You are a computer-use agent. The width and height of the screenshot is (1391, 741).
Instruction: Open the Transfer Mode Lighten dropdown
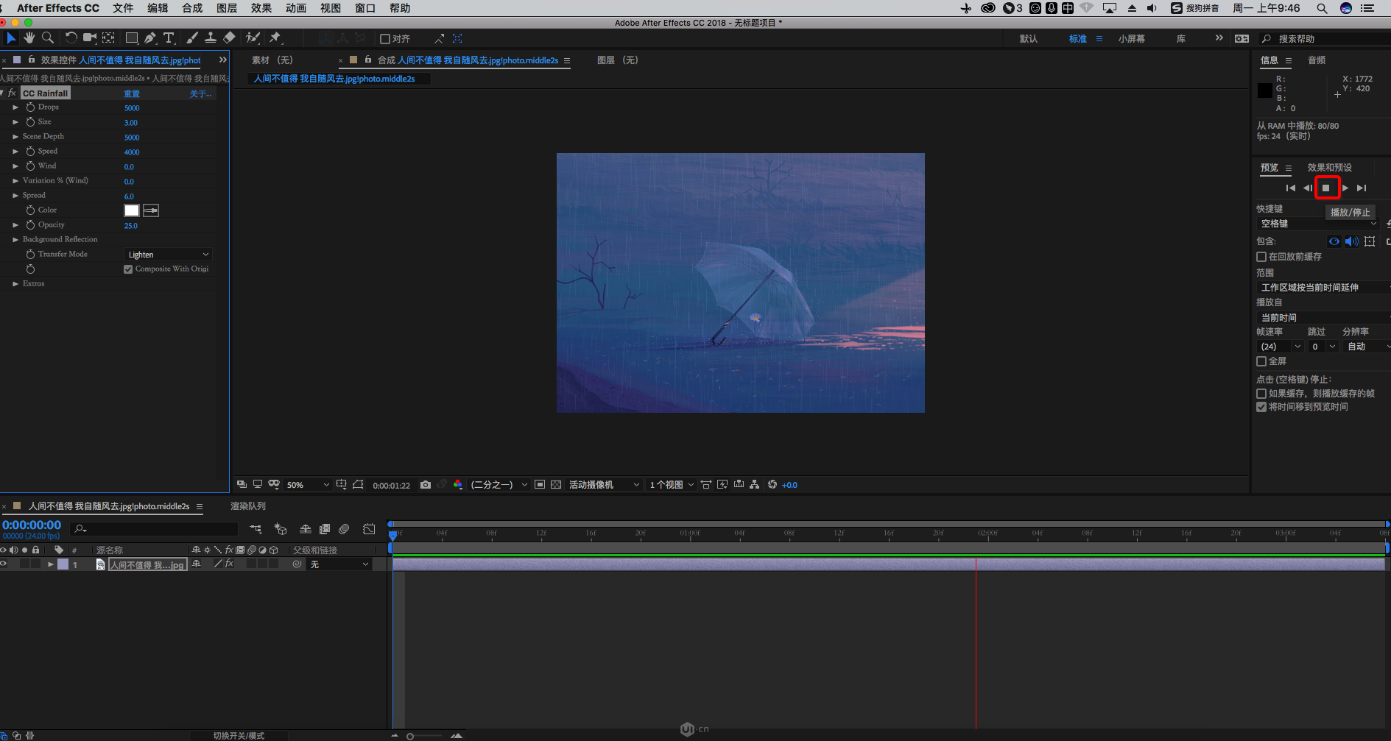pyautogui.click(x=169, y=255)
